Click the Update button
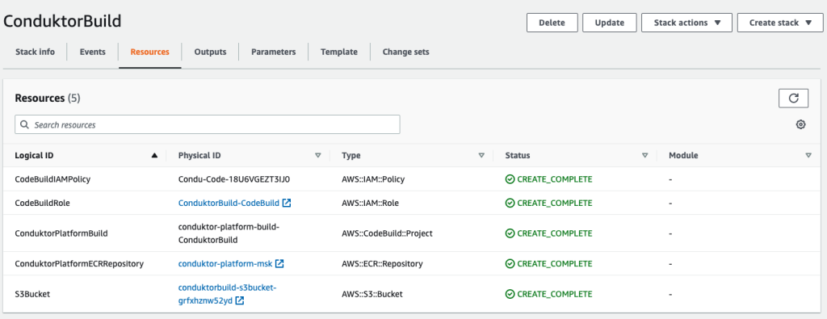The height and width of the screenshot is (319, 827). [609, 23]
